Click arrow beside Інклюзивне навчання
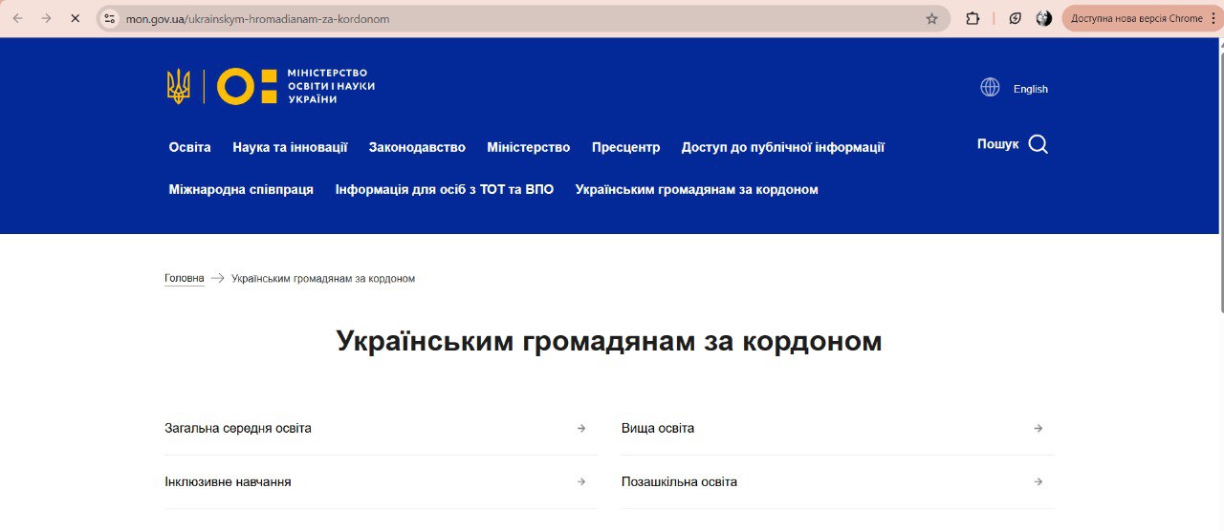 pos(581,482)
